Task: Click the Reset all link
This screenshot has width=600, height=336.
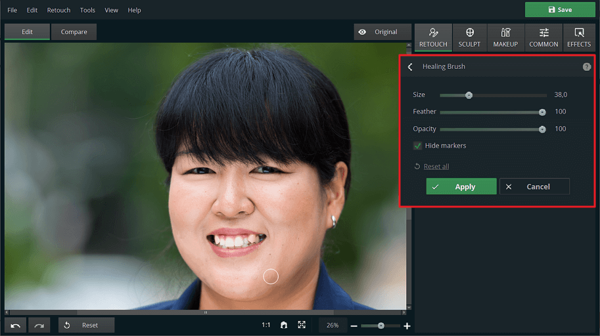Action: [436, 167]
